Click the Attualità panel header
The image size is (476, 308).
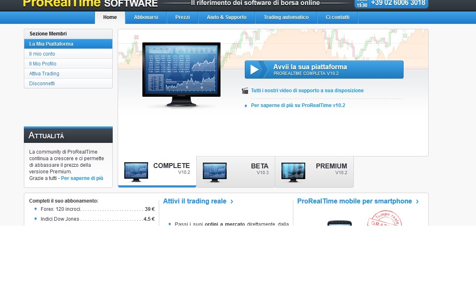tap(68, 135)
